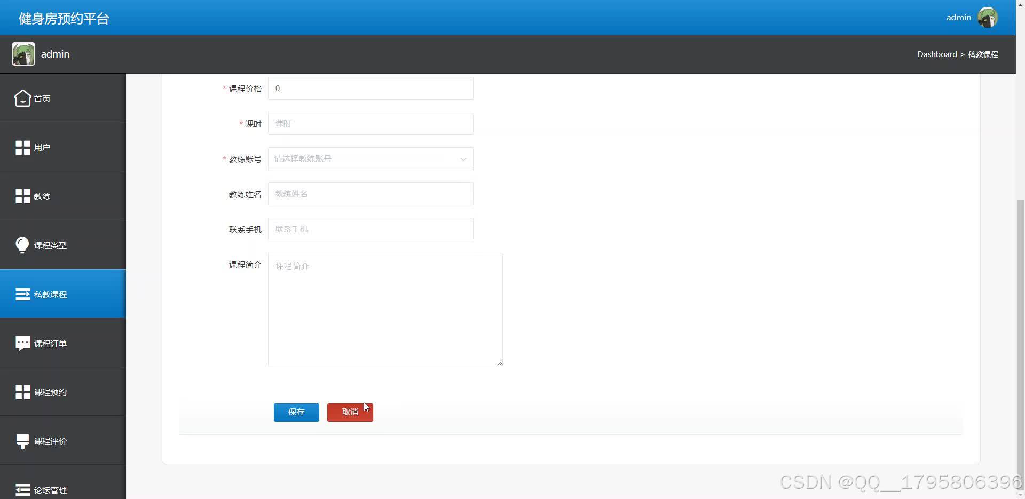The height and width of the screenshot is (499, 1025).
Task: Click the list icon beside 论坛管理
Action: (x=22, y=490)
